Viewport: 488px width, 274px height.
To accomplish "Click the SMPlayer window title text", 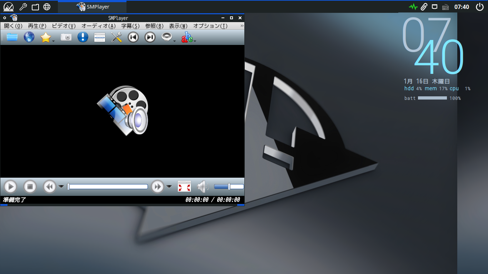I will pyautogui.click(x=118, y=18).
